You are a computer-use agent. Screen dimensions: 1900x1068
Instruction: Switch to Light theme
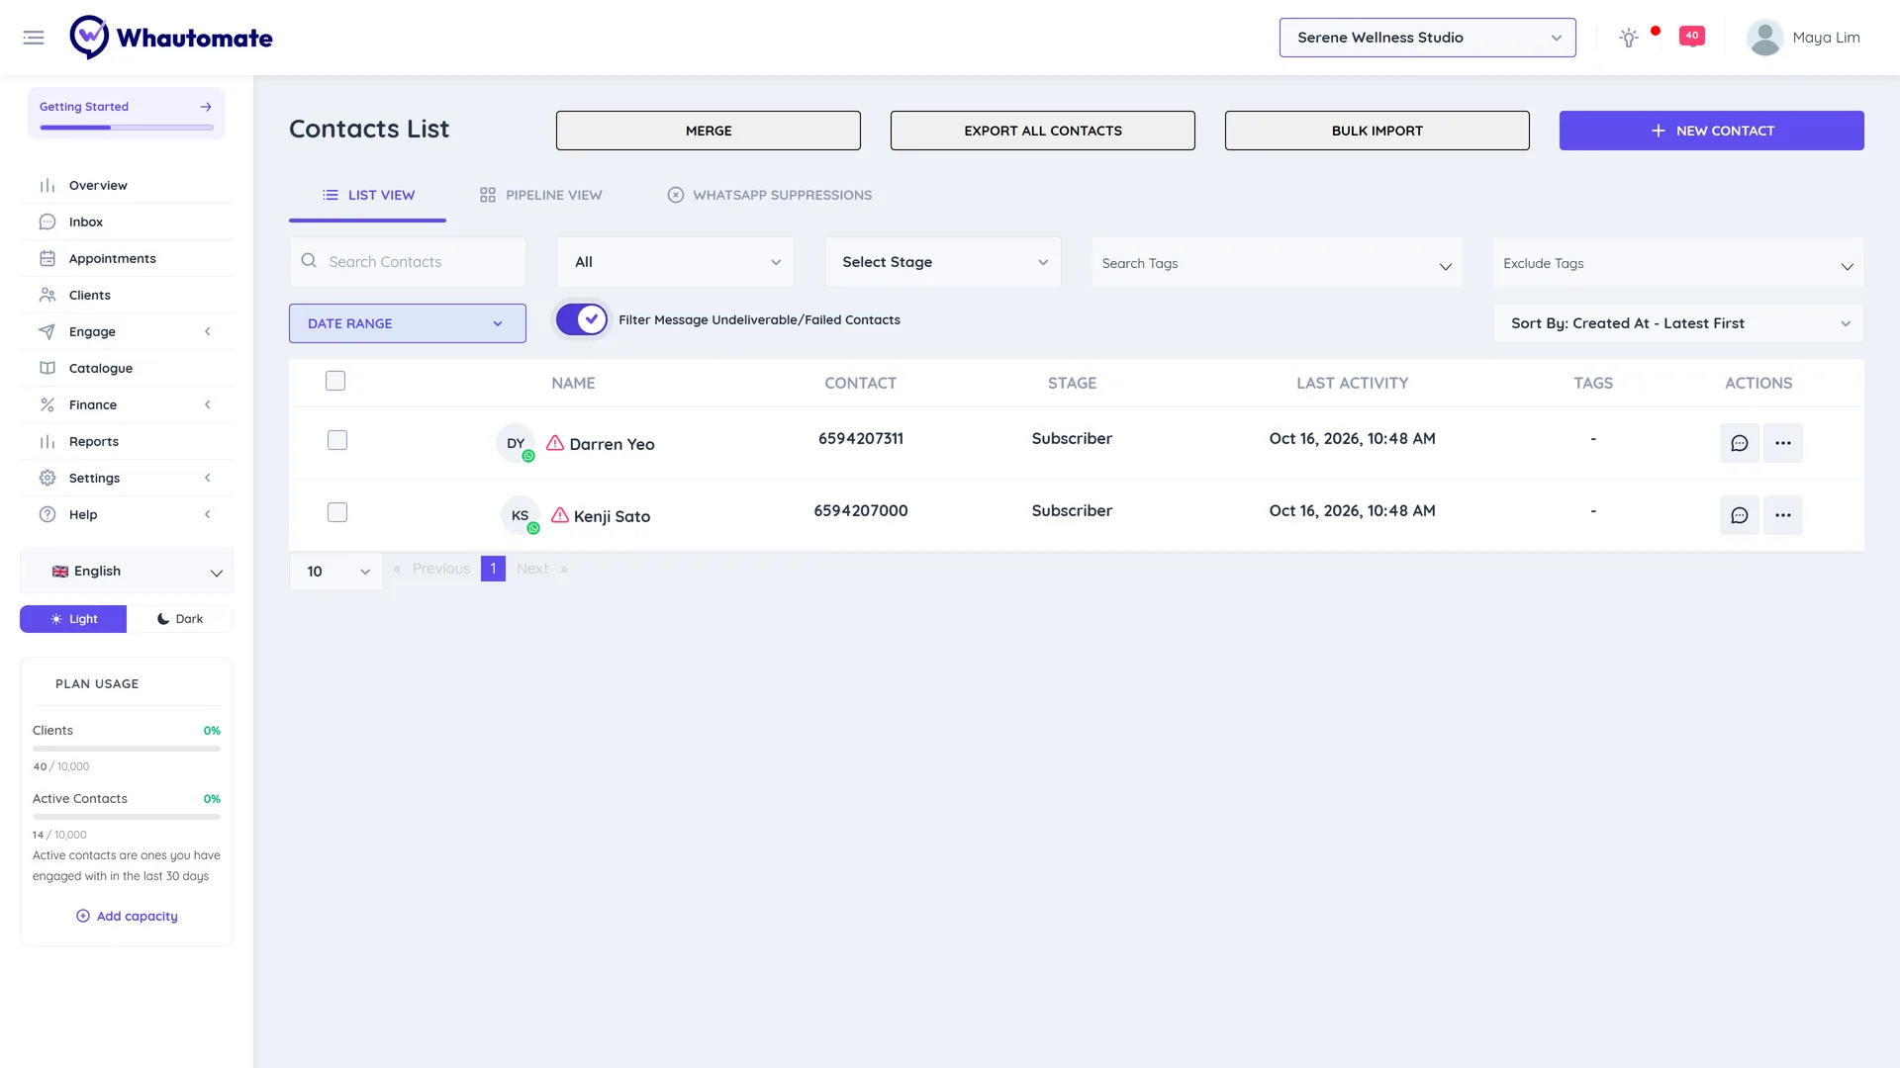coord(73,619)
